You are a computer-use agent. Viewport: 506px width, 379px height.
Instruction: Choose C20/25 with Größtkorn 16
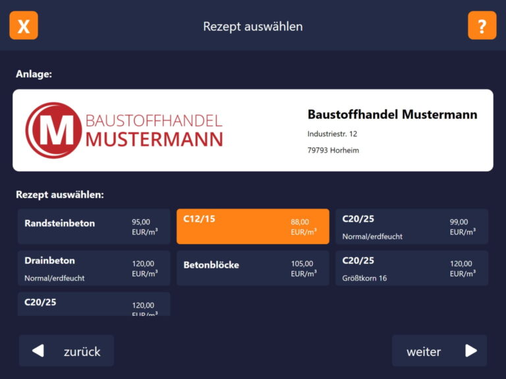(x=411, y=268)
